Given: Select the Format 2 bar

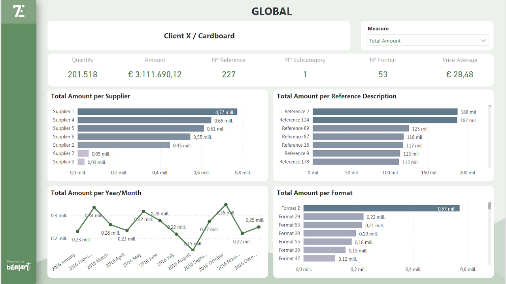Looking at the screenshot, I should (381, 208).
